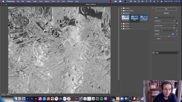Select the Glass effect layer row
The height and width of the screenshot is (102, 182).
165,53
